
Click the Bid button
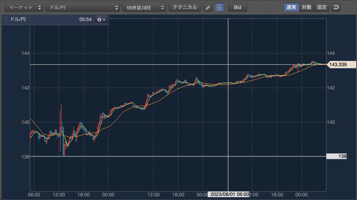tap(237, 7)
